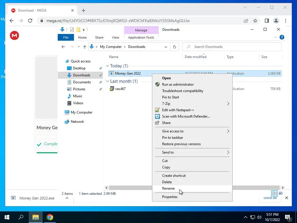The image size is (297, 223).
Task: Click the Properties quick access toolbar icon
Action: click(x=72, y=30)
